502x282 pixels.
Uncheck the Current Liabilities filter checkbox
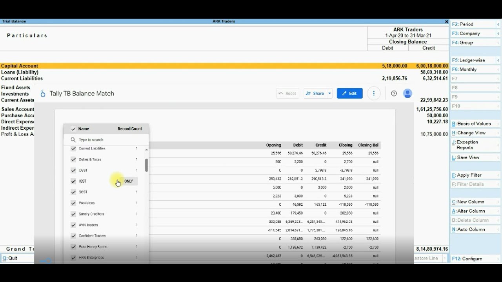(x=73, y=148)
